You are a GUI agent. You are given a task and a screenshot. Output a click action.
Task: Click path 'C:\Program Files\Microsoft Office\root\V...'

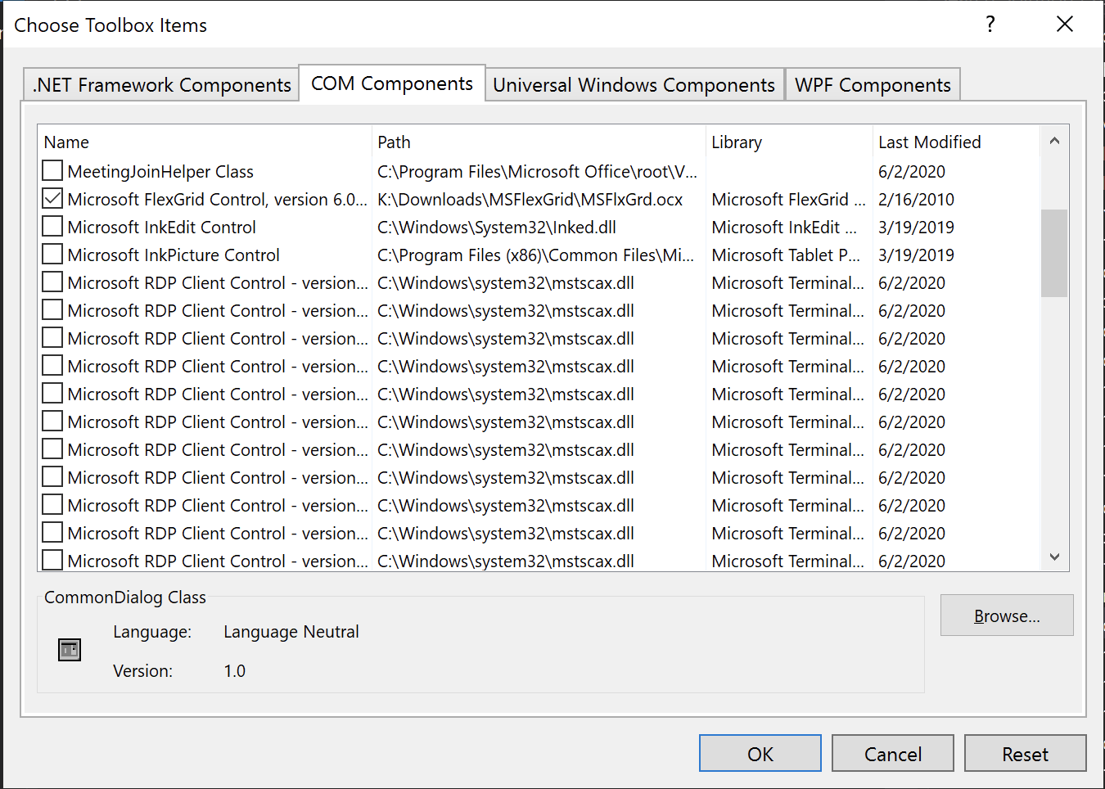[537, 171]
